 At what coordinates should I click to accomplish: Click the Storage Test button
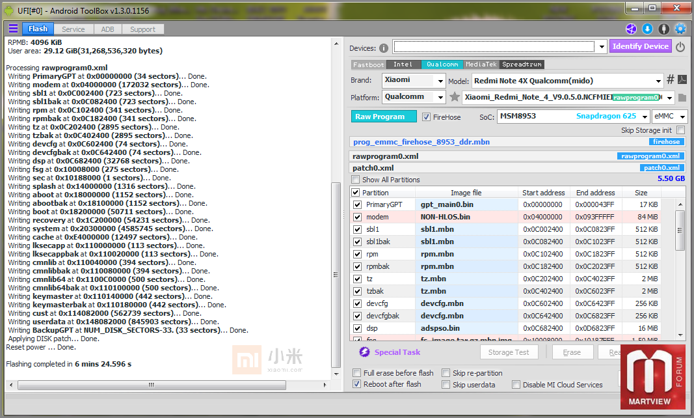[x=509, y=352]
